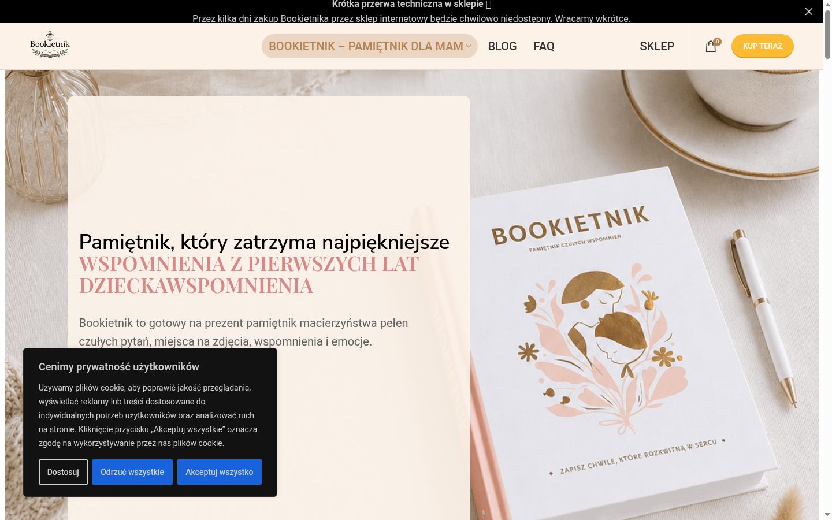Accept cookies with Akceptuj wszystko
The width and height of the screenshot is (832, 520).
click(220, 472)
